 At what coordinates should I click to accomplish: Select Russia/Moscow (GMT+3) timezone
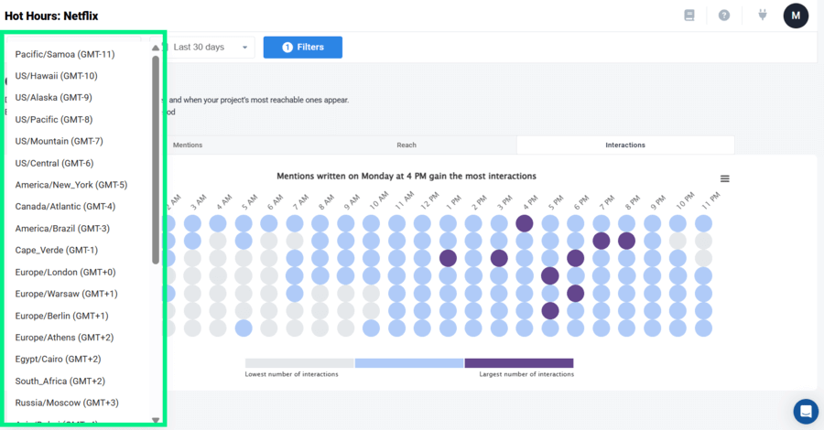67,403
